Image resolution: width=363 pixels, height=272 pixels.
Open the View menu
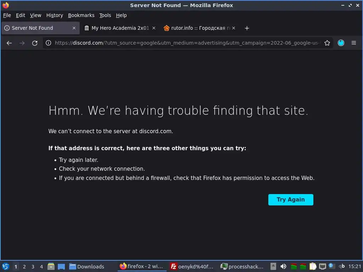click(x=36, y=15)
